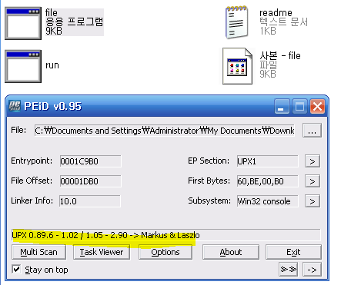This screenshot has width=351, height=285.
Task: Click the Multi Scan button
Action: click(x=38, y=252)
